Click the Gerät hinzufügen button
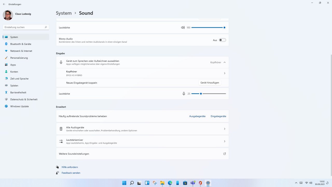This screenshot has width=332, height=187. pos(210,83)
